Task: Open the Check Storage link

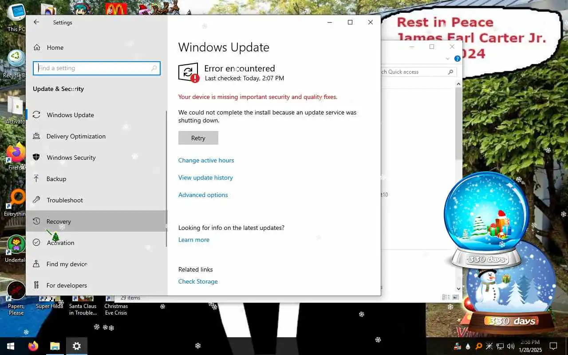Action: pos(198,281)
